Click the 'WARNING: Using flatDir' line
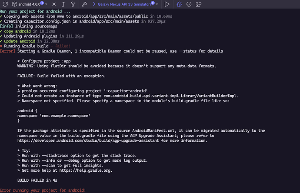Screen dimensions: 300x193 [117, 66]
